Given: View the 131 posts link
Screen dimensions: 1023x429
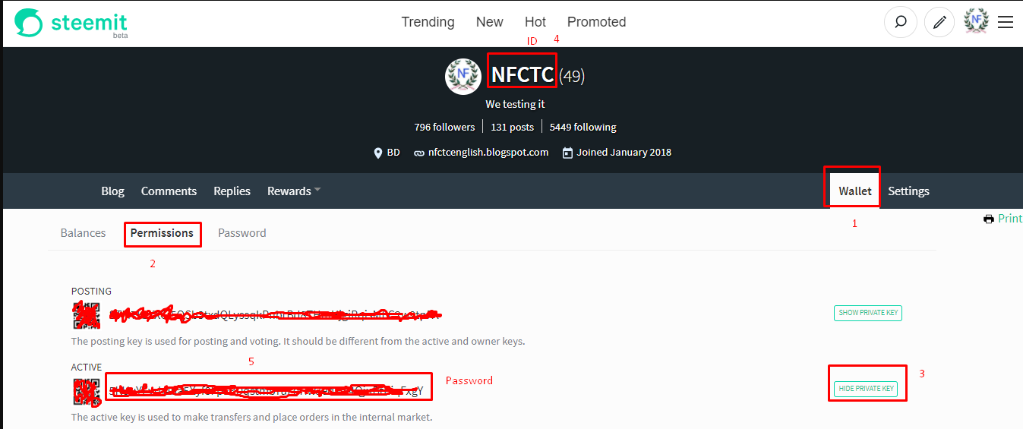Looking at the screenshot, I should [x=512, y=127].
